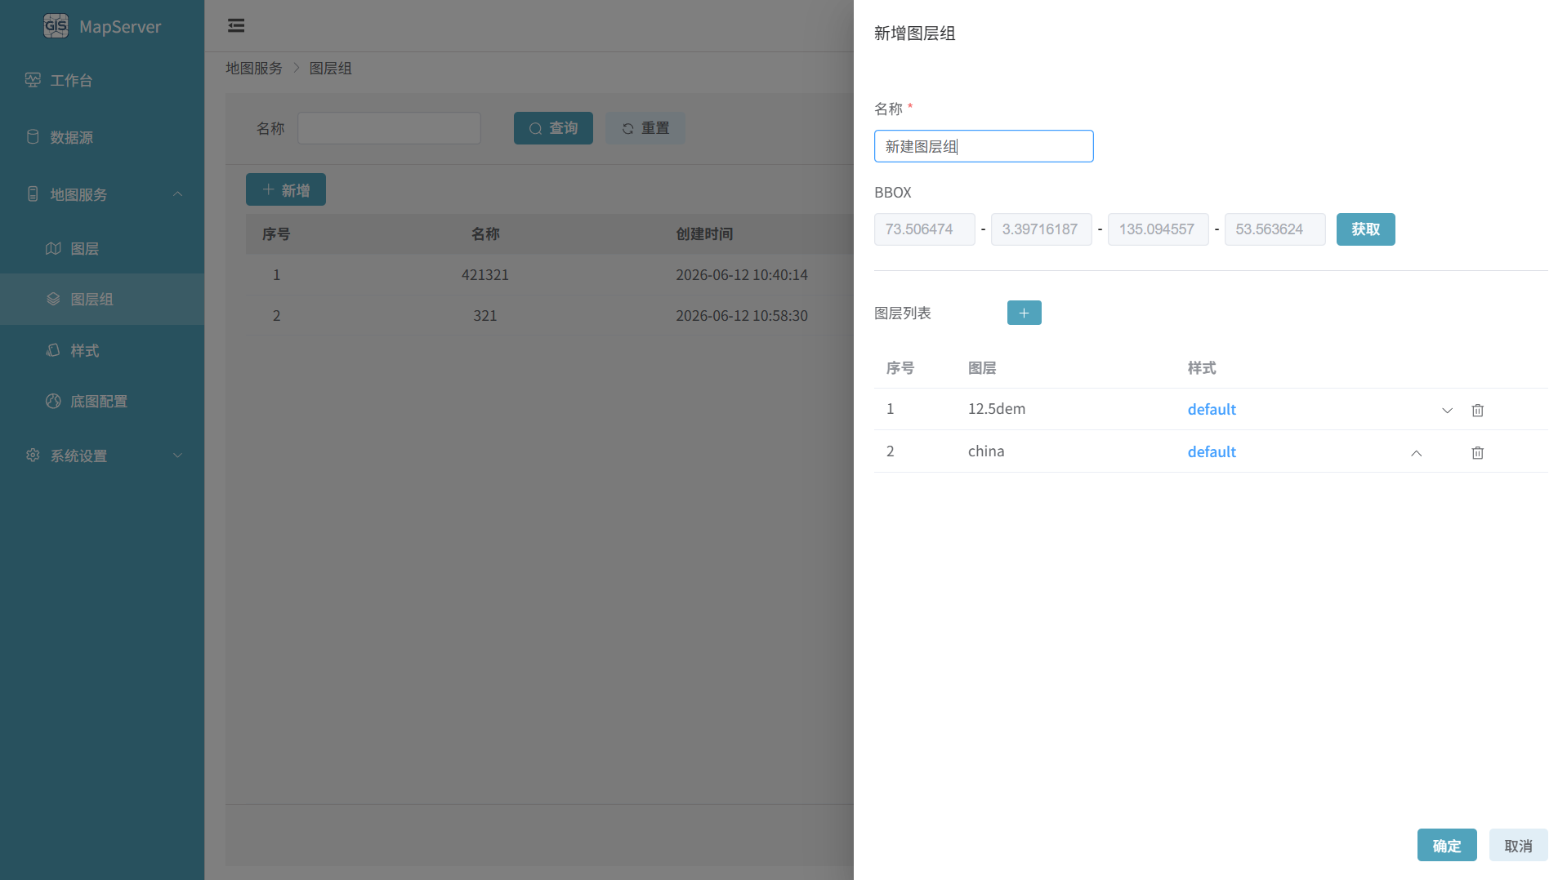Click creation time 2026-06-12 10:40:14
1567x880 pixels.
(x=742, y=275)
